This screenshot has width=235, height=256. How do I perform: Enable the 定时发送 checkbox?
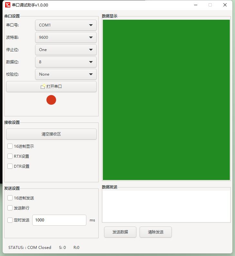coord(10,220)
